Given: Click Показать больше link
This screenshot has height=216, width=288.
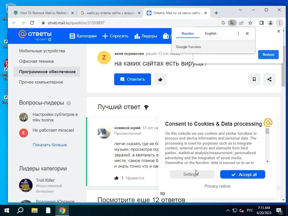Looking at the screenshot, I should point(50,145).
